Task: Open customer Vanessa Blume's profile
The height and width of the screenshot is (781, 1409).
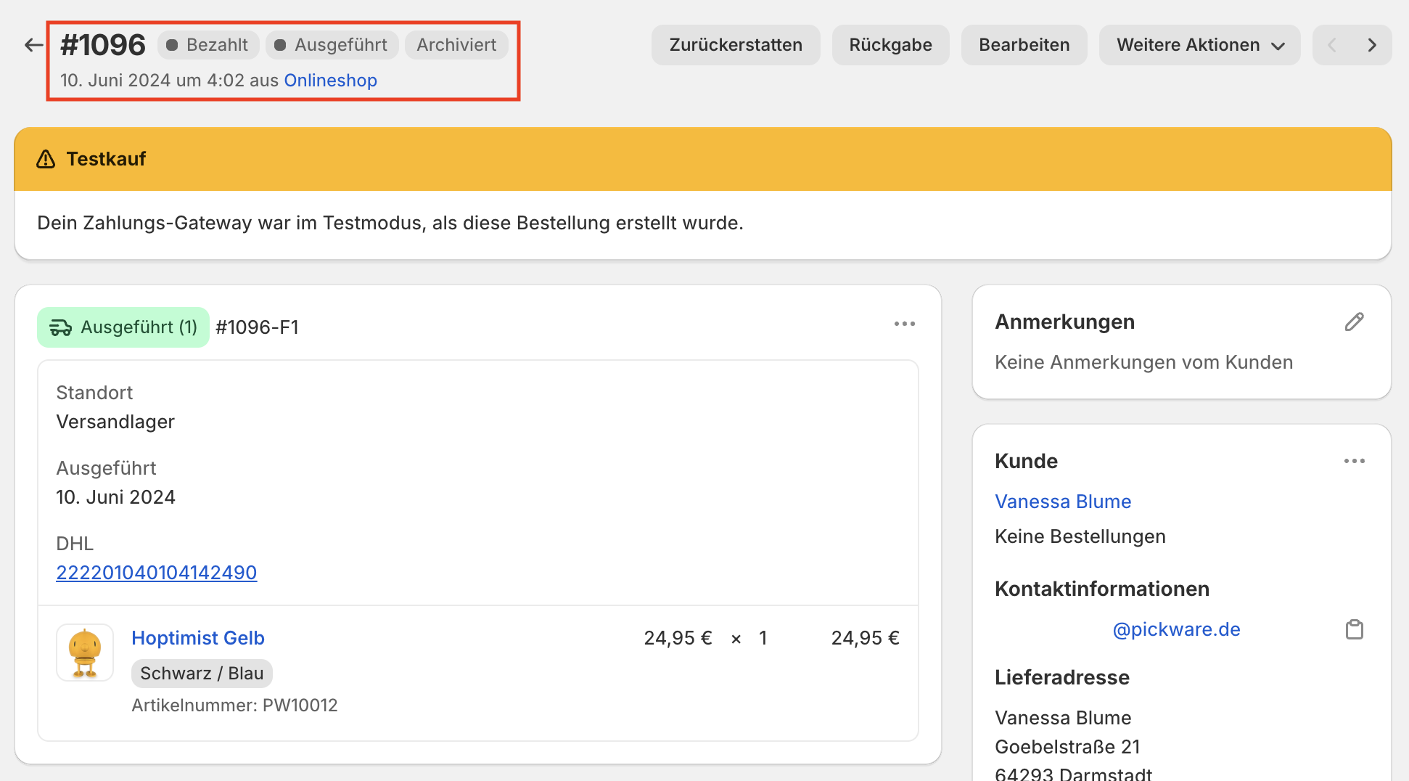Action: pos(1062,501)
